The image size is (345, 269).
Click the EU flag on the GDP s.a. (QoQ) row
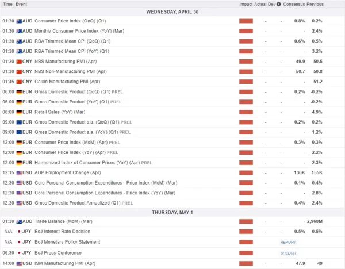point(19,122)
